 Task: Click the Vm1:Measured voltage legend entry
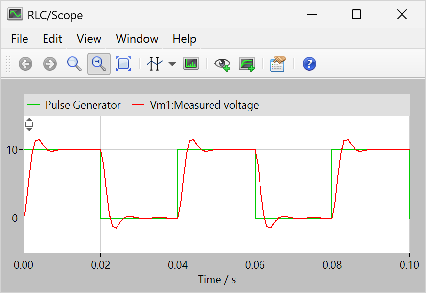pyautogui.click(x=197, y=105)
